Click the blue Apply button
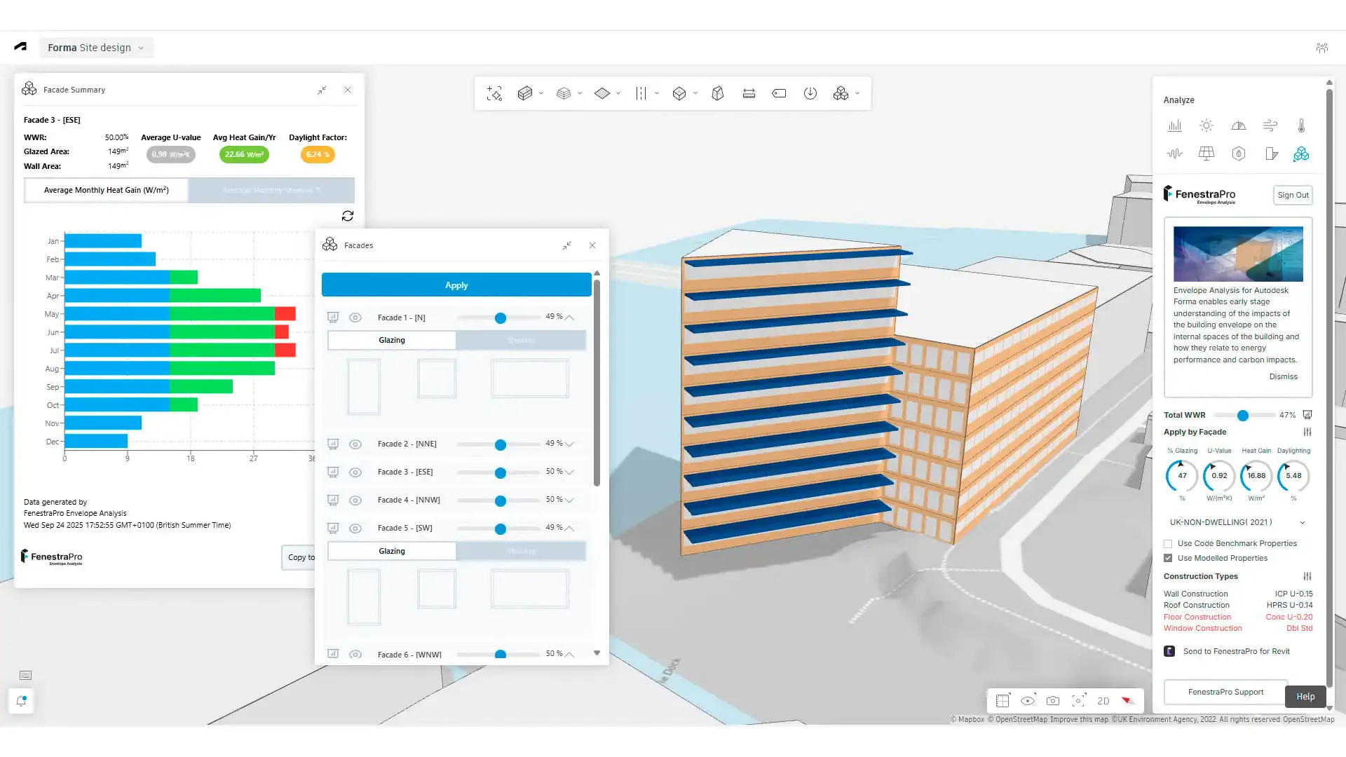 coord(456,285)
